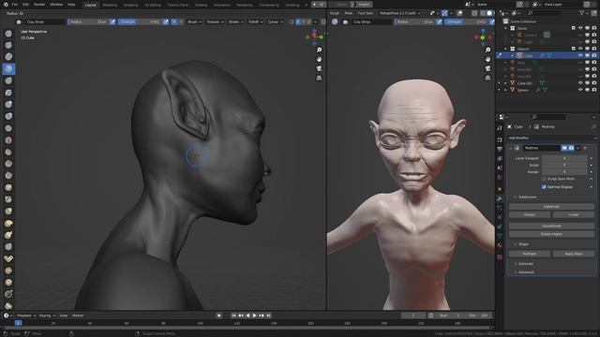Click the Reshape button
The width and height of the screenshot is (600, 337).
click(530, 254)
